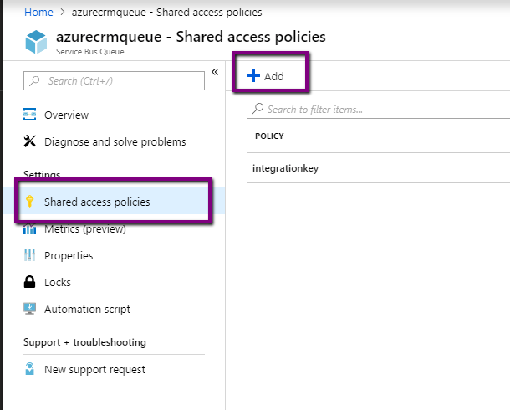The width and height of the screenshot is (510, 410).
Task: Click the Service Bus Queue cube icon
Action: pyautogui.click(x=36, y=43)
